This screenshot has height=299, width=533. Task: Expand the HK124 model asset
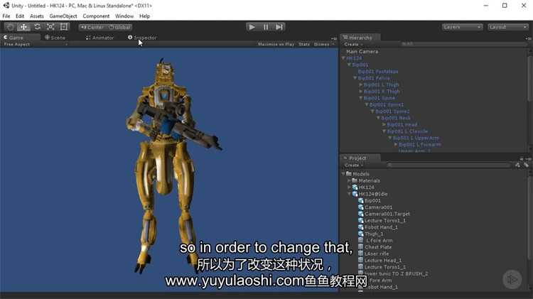click(349, 187)
